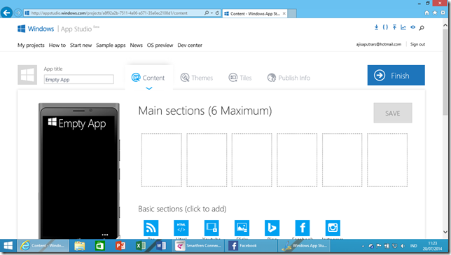Click the search magnifier icon on page

pyautogui.click(x=422, y=27)
